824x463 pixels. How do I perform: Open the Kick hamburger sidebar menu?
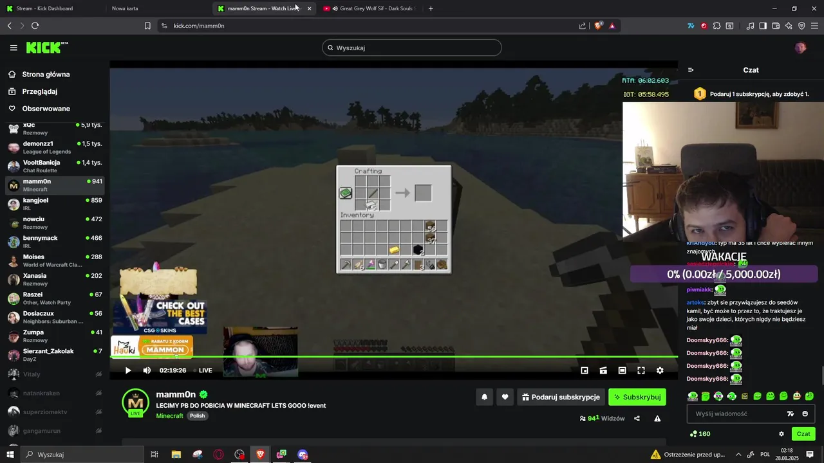point(14,48)
